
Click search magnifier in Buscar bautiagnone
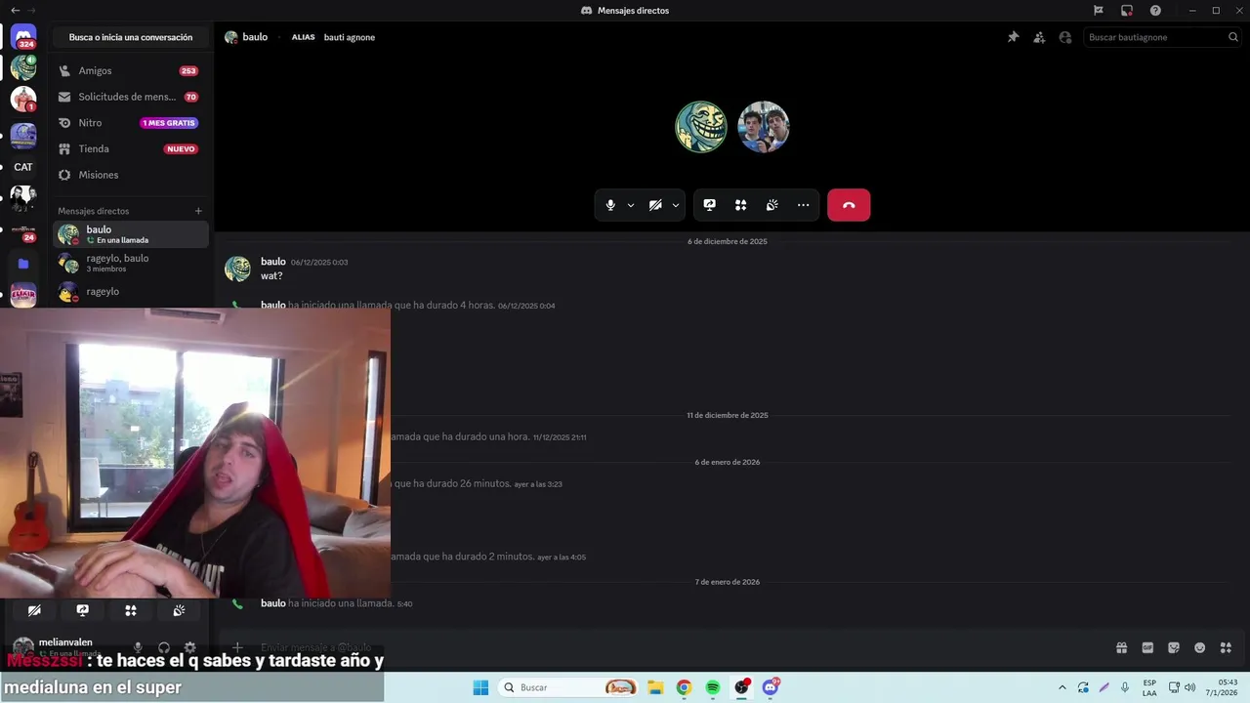click(1233, 37)
